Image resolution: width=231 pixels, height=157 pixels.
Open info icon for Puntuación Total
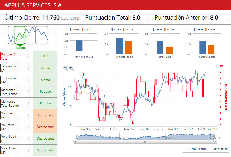pyautogui.click(x=28, y=56)
